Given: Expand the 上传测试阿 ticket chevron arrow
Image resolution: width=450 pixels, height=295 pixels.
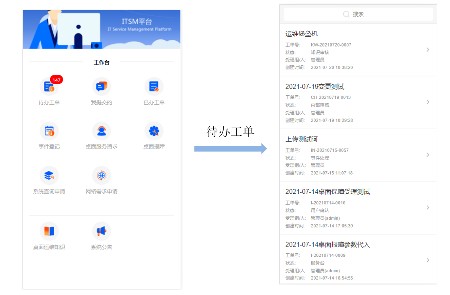Looking at the screenshot, I should pyautogui.click(x=428, y=155).
